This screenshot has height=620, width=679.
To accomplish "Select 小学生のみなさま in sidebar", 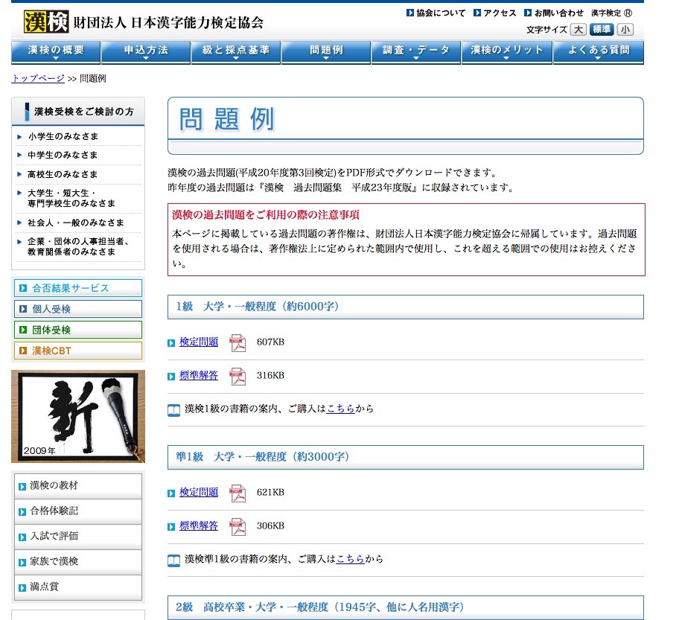I will 63,136.
